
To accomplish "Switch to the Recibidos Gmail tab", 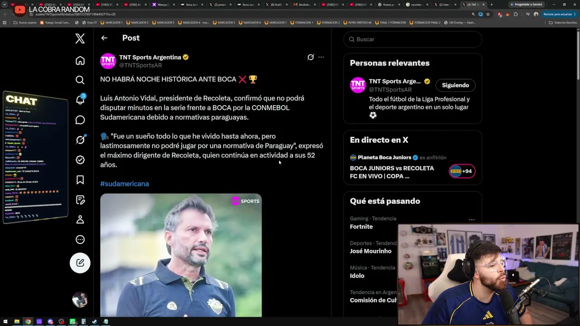I will click(304, 5).
